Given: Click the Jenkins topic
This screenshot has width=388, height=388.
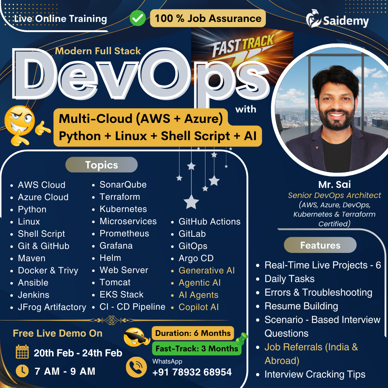Looking at the screenshot, I should tap(34, 295).
